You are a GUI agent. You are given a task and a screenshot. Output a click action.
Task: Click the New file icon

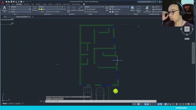pos(6,2)
